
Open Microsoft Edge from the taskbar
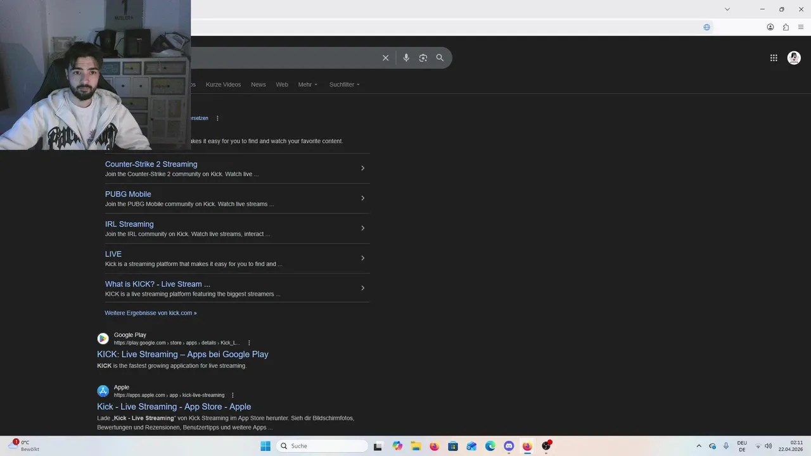click(490, 446)
